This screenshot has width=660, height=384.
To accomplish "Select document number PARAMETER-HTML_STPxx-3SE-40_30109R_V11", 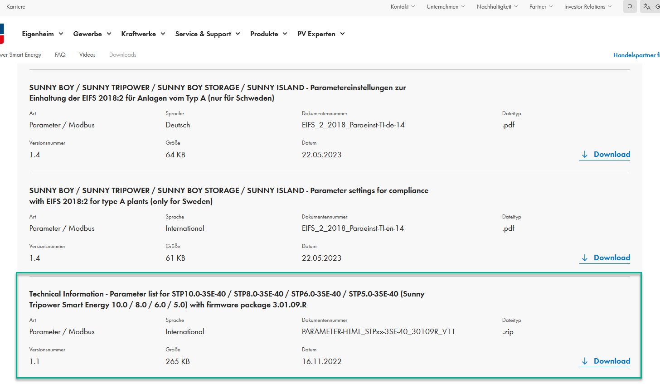I will [x=379, y=332].
